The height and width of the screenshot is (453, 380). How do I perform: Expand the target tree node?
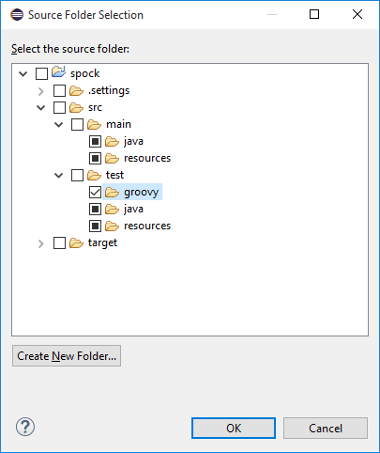pyautogui.click(x=41, y=243)
